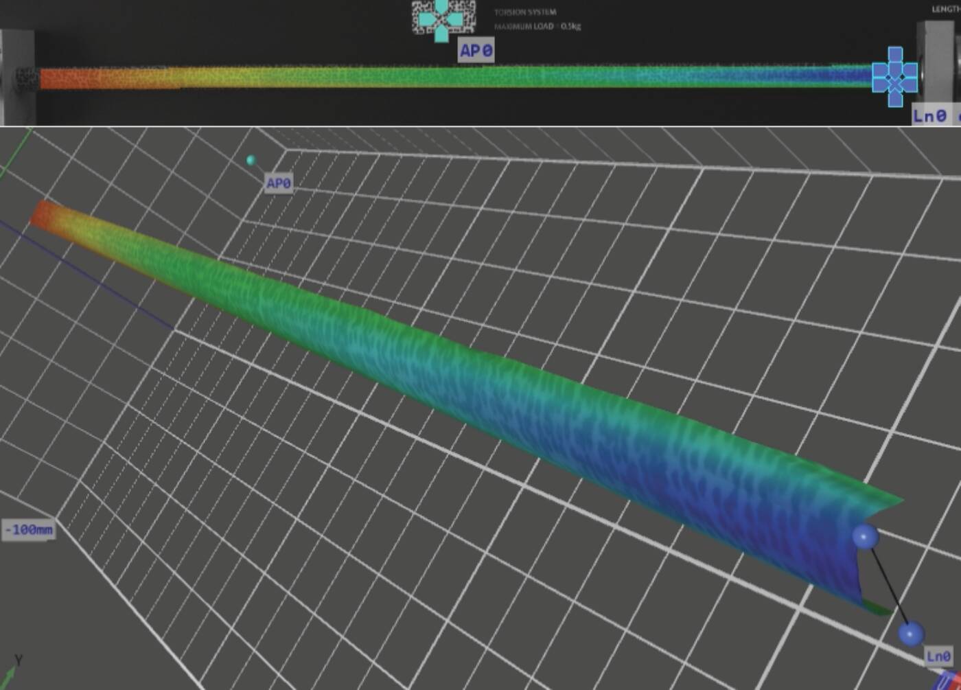The image size is (961, 690).
Task: Select the AP0 label in the 3D view
Action: [279, 183]
